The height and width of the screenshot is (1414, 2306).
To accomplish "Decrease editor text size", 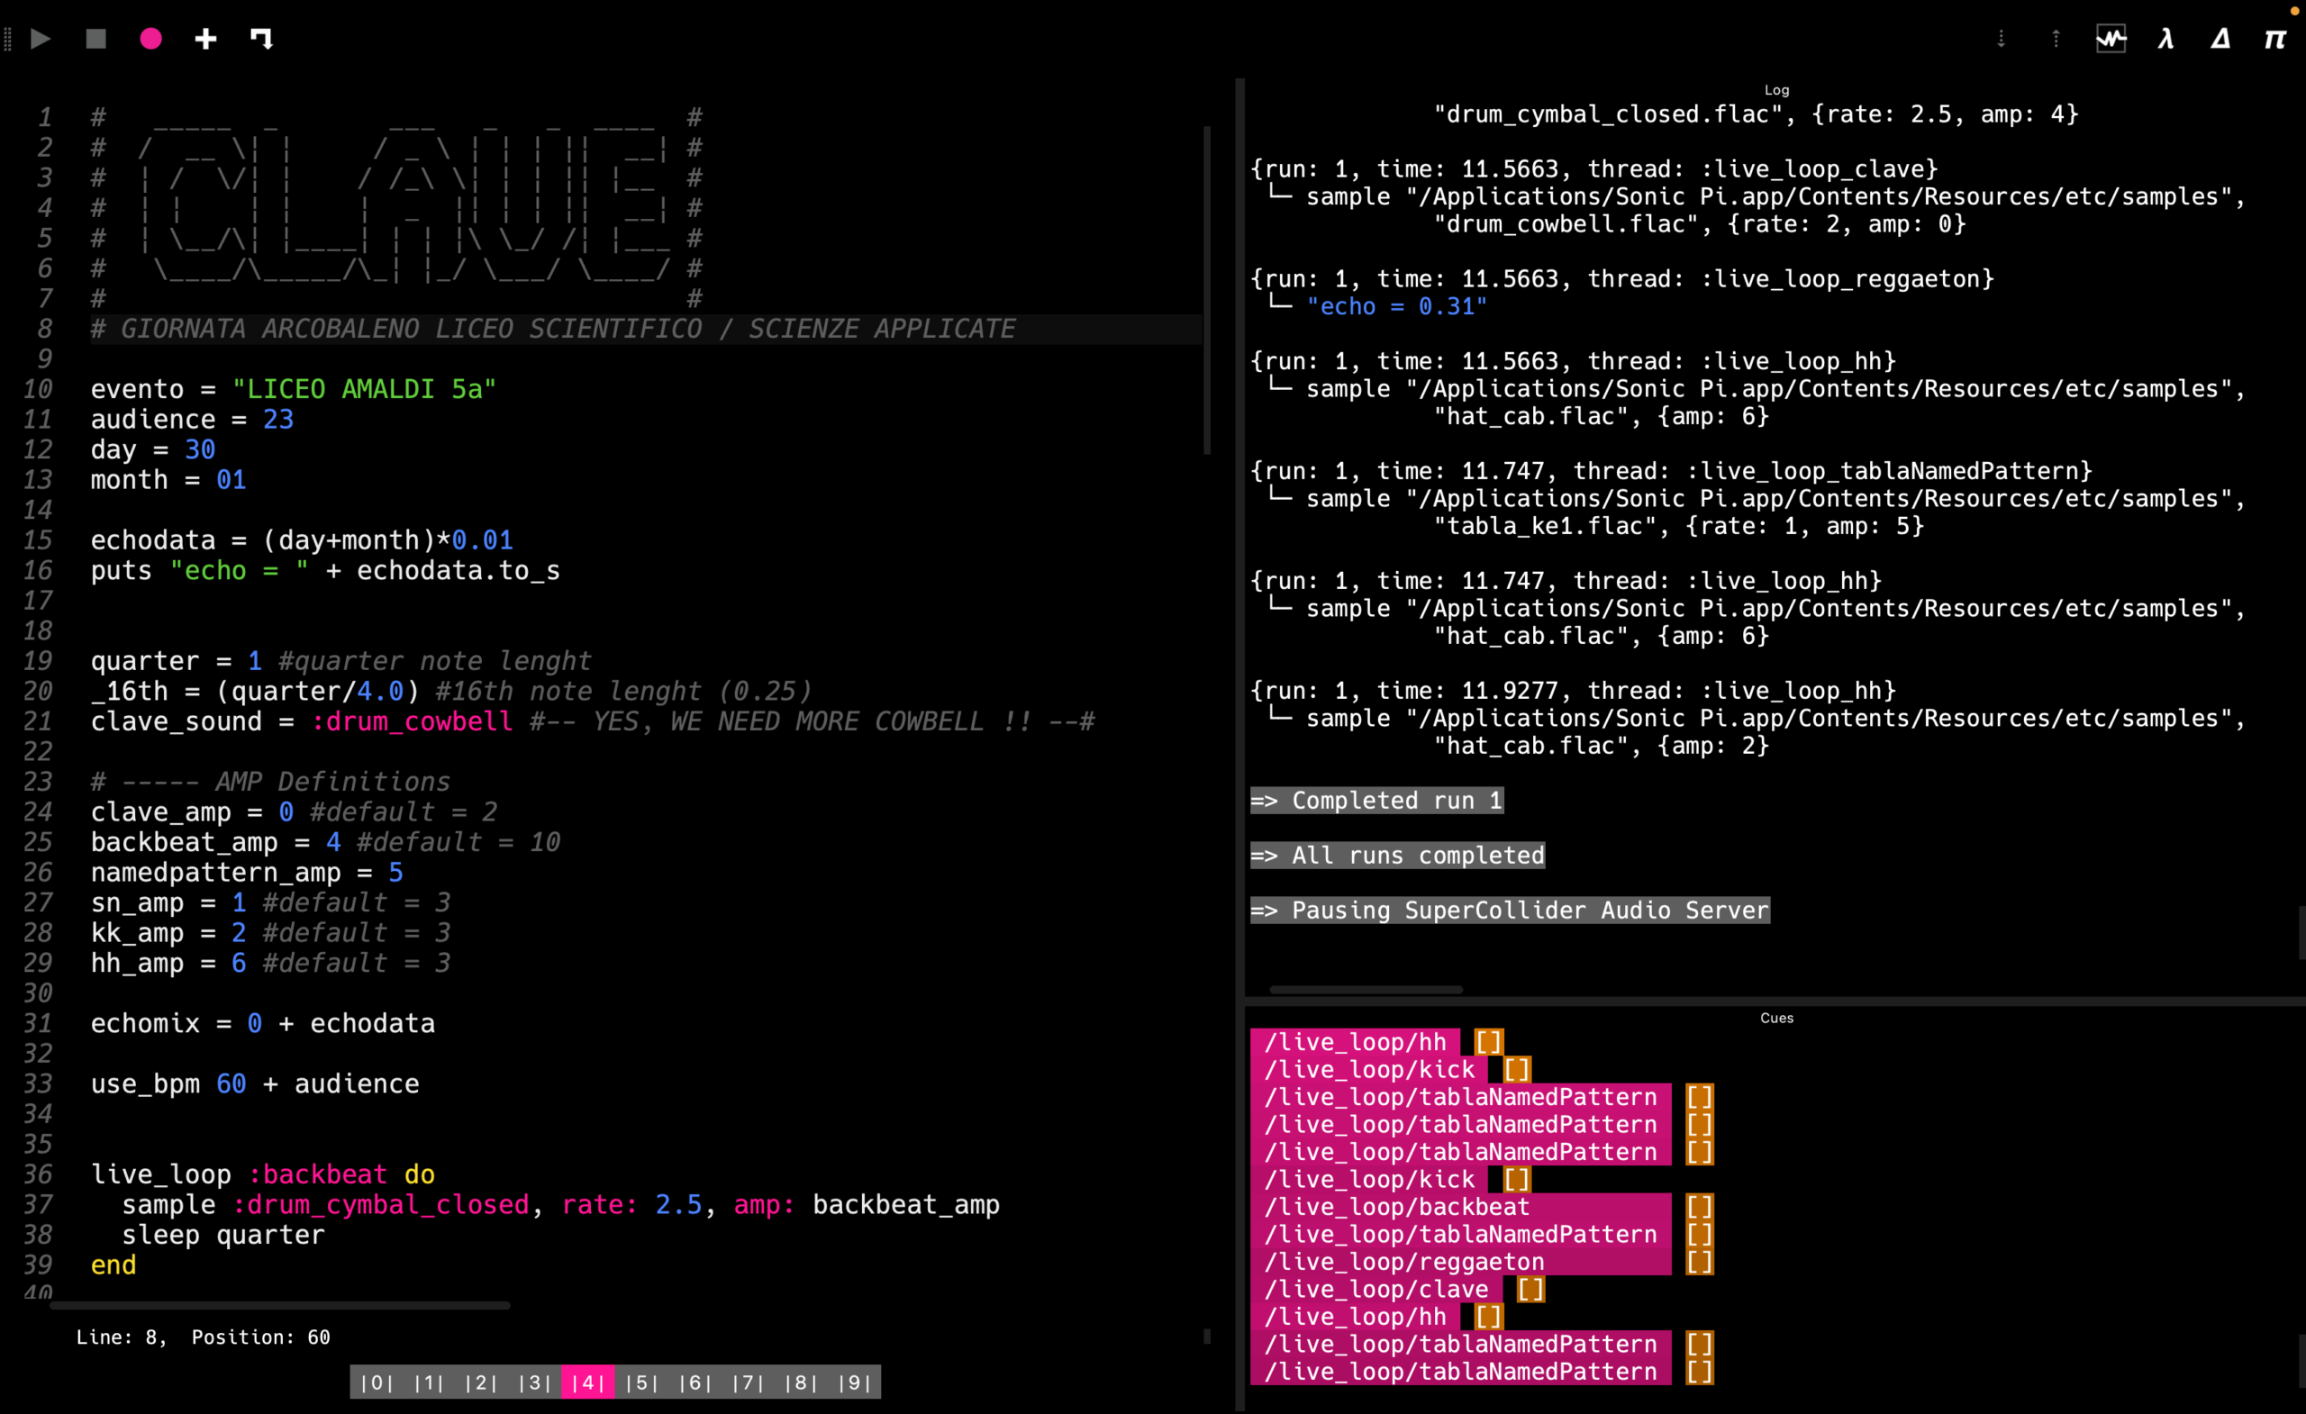I will pyautogui.click(x=2001, y=39).
